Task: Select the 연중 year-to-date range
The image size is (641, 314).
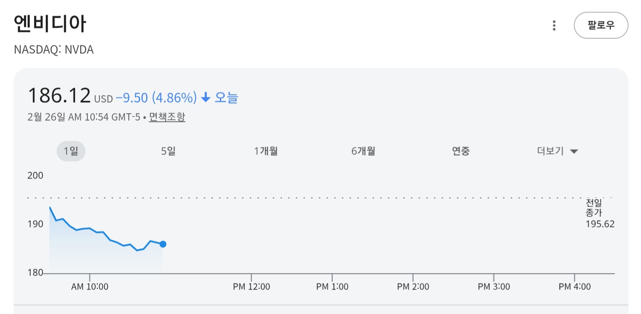Action: (x=460, y=151)
